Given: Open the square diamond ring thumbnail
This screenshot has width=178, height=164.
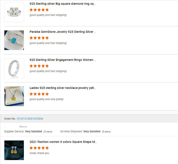Looking at the screenshot, I should (x=14, y=12).
